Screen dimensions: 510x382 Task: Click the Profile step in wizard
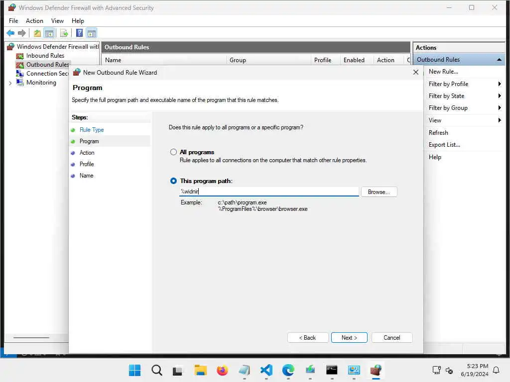(x=87, y=164)
